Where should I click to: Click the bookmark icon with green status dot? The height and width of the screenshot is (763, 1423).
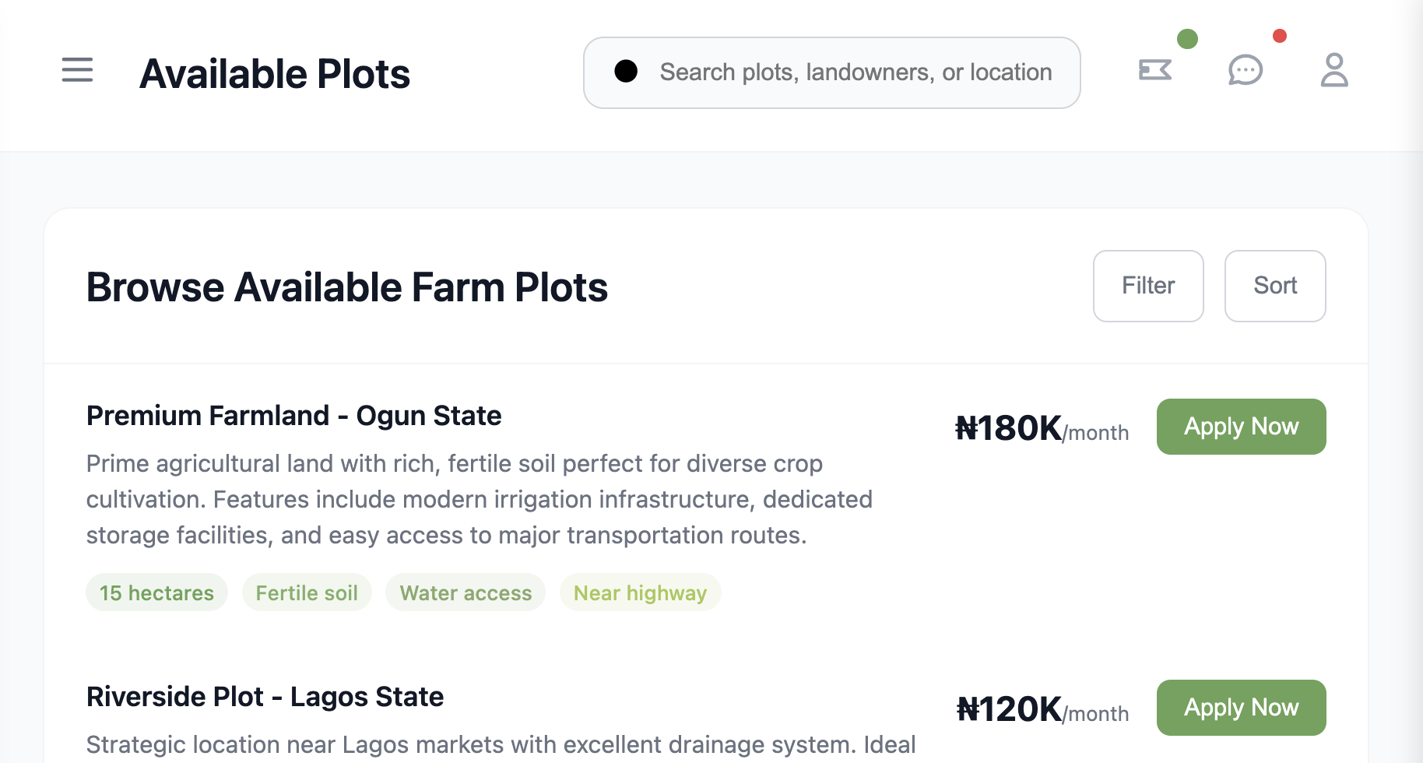click(1154, 70)
